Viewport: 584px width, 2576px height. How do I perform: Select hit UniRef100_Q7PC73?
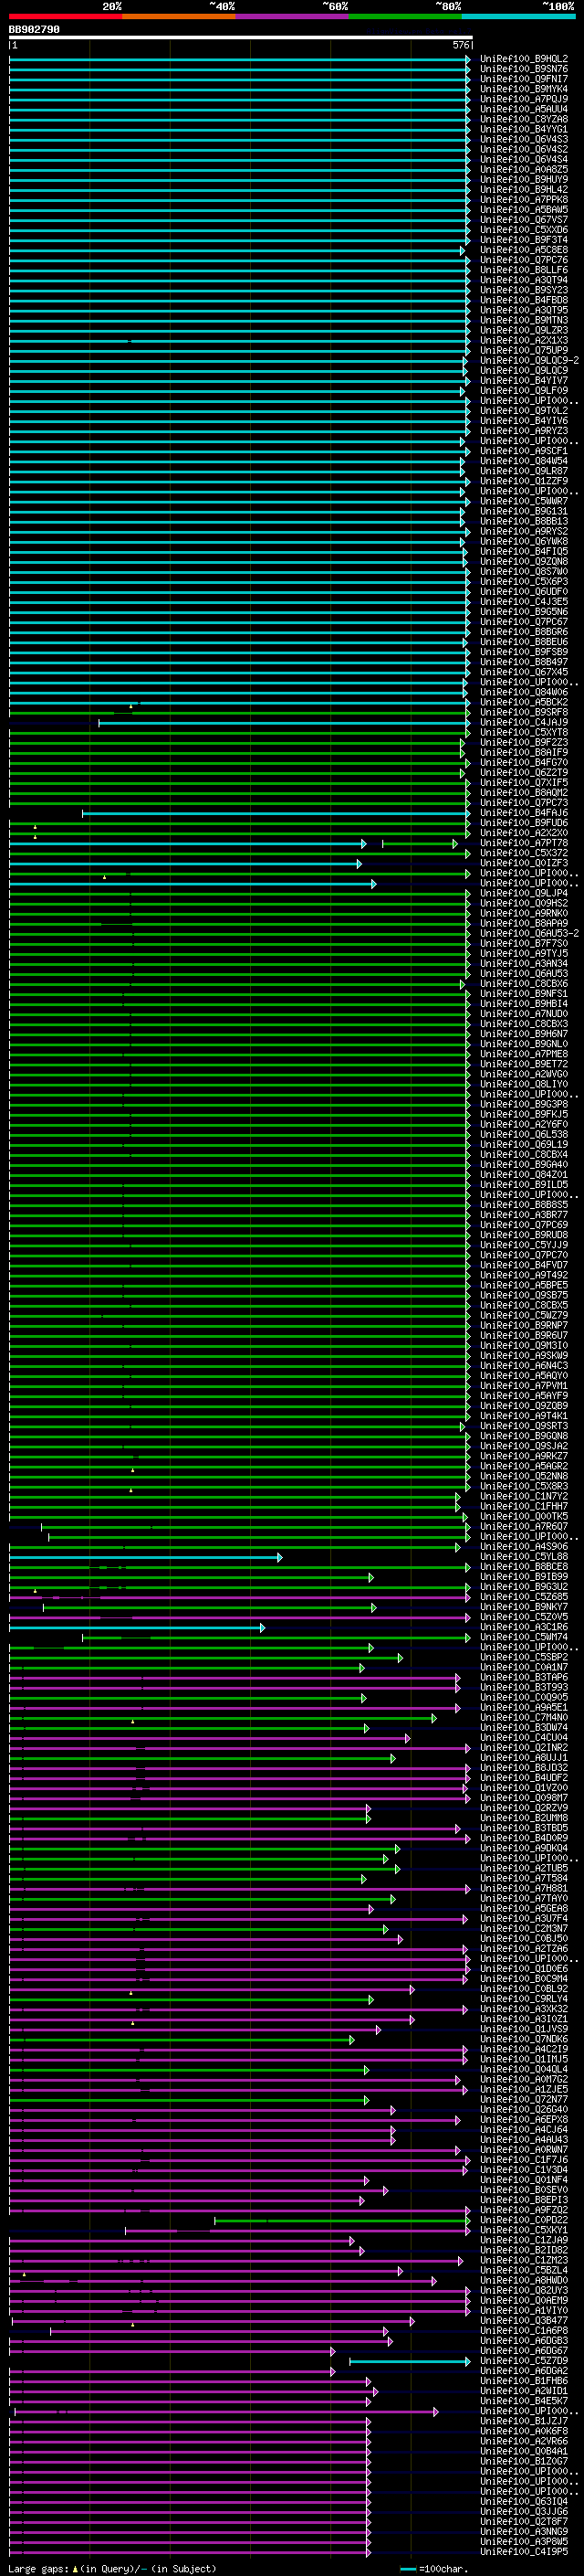point(524,803)
